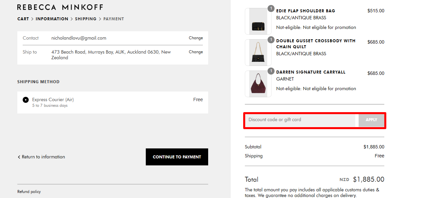The width and height of the screenshot is (422, 198).
Task: Open the Darren Signature Carryall thumbnail
Action: coord(258,84)
